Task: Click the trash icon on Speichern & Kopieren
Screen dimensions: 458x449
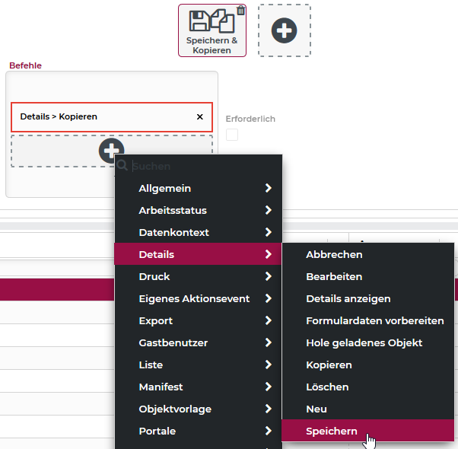Action: [240, 11]
